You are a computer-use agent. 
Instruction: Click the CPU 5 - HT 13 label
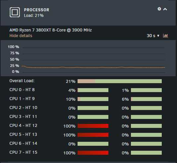coord(23,135)
